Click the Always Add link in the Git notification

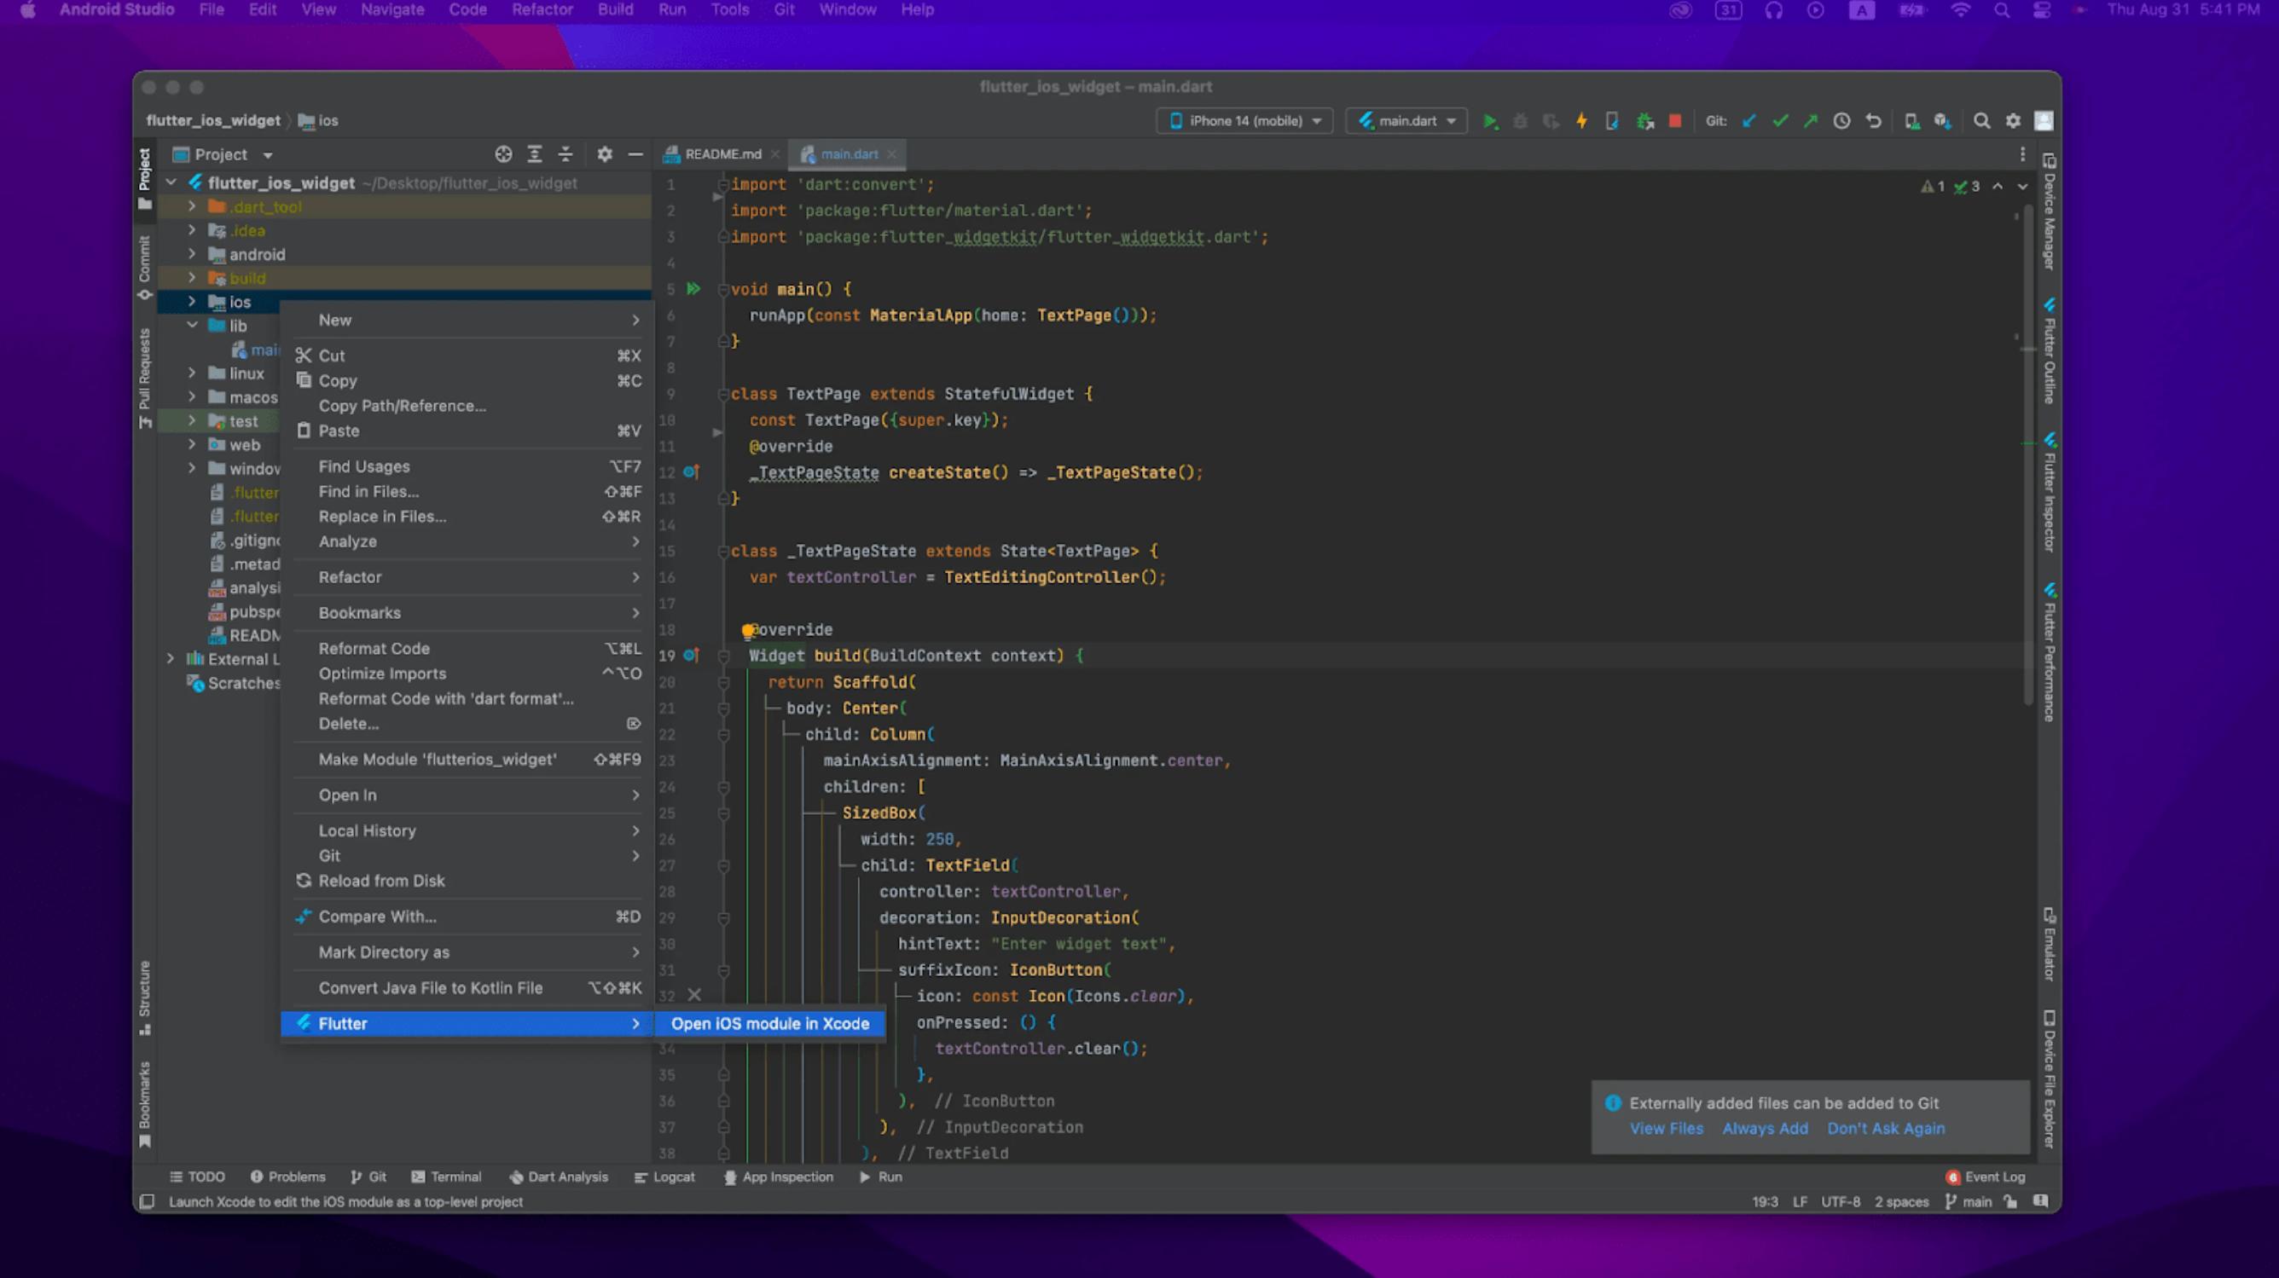pyautogui.click(x=1764, y=1129)
